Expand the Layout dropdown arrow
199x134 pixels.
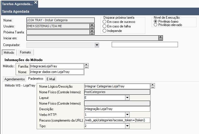[127, 98]
